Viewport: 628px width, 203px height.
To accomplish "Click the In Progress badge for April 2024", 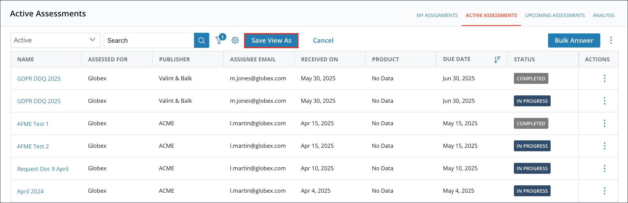I will coord(532,191).
